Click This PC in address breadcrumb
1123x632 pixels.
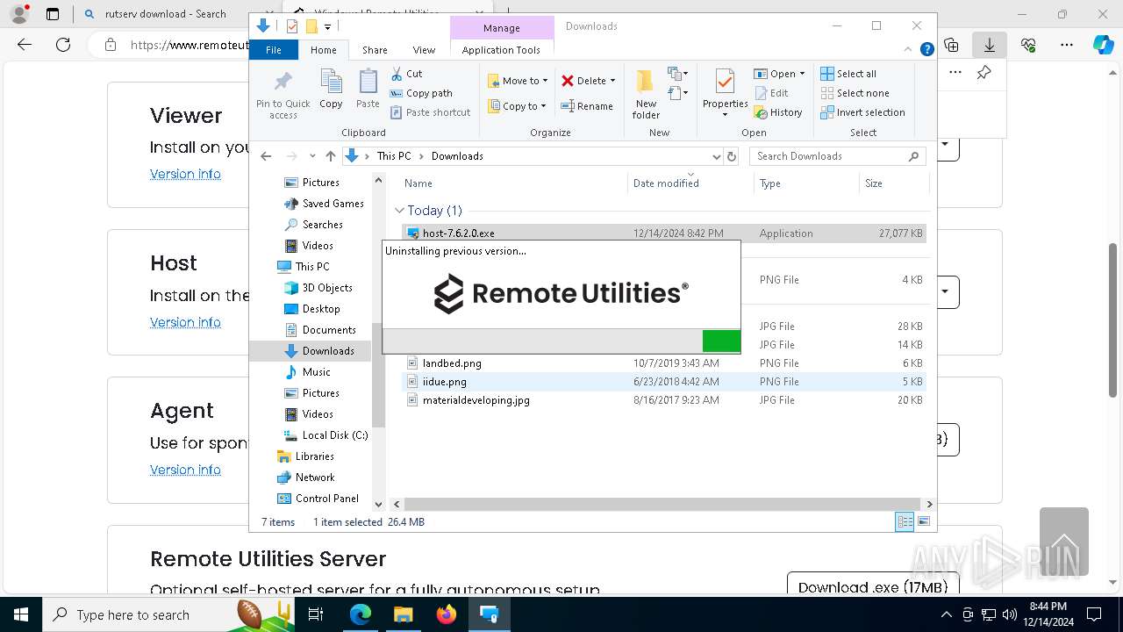point(394,156)
